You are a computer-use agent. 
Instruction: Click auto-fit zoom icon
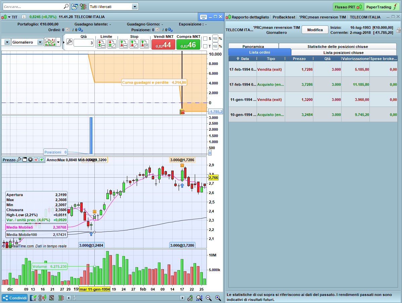[x=199, y=298]
